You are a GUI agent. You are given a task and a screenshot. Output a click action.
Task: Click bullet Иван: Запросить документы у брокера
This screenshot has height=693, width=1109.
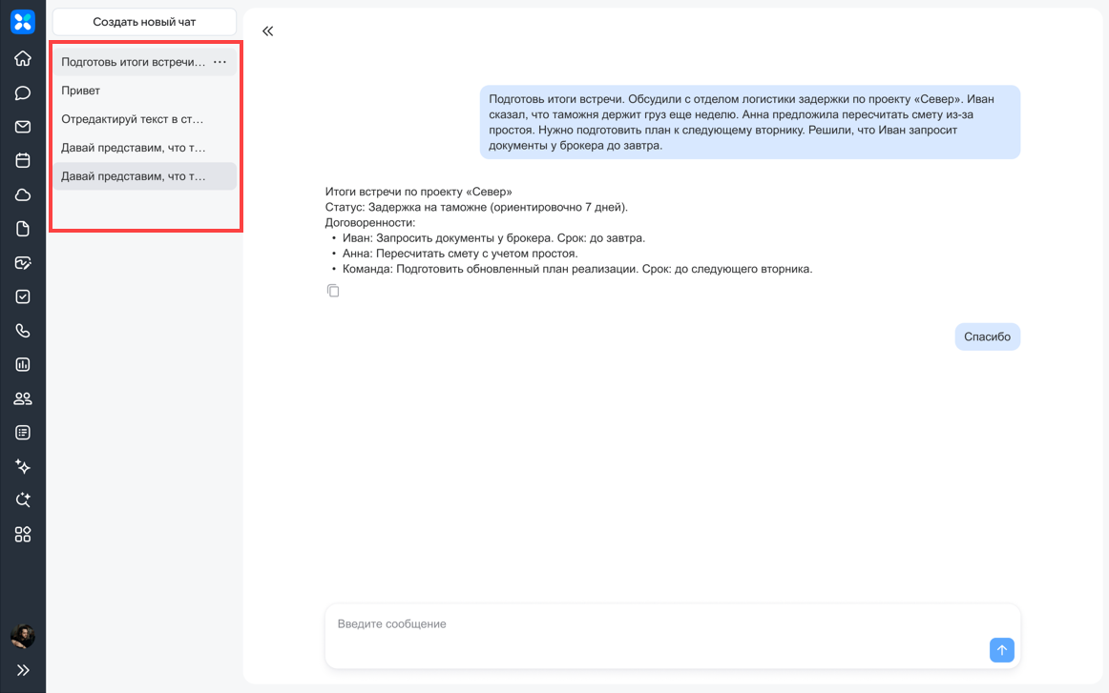coord(493,238)
